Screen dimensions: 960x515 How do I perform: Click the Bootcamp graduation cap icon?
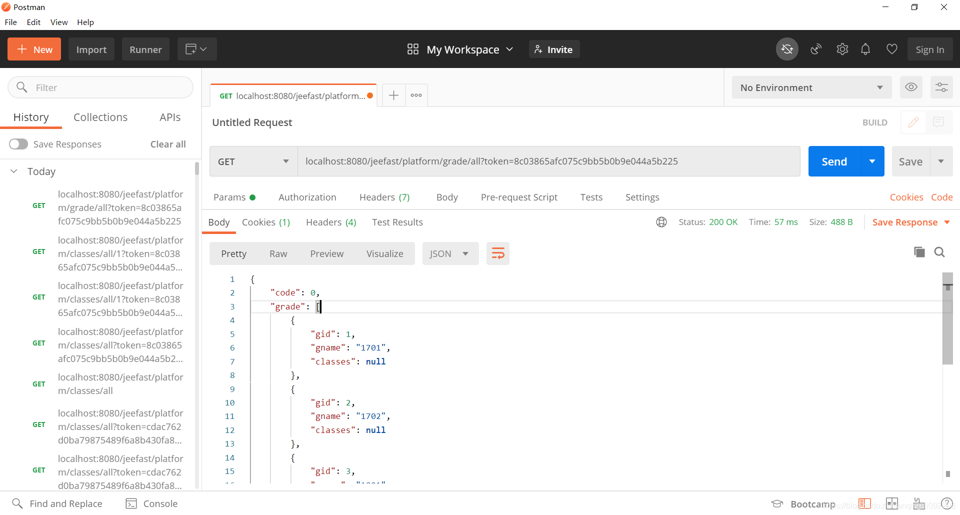777,503
